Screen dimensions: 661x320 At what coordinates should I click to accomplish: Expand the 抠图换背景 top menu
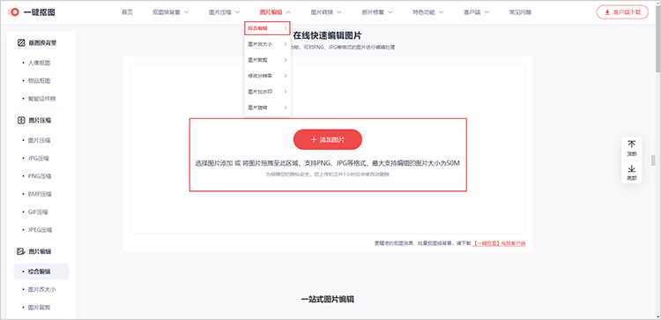click(170, 12)
